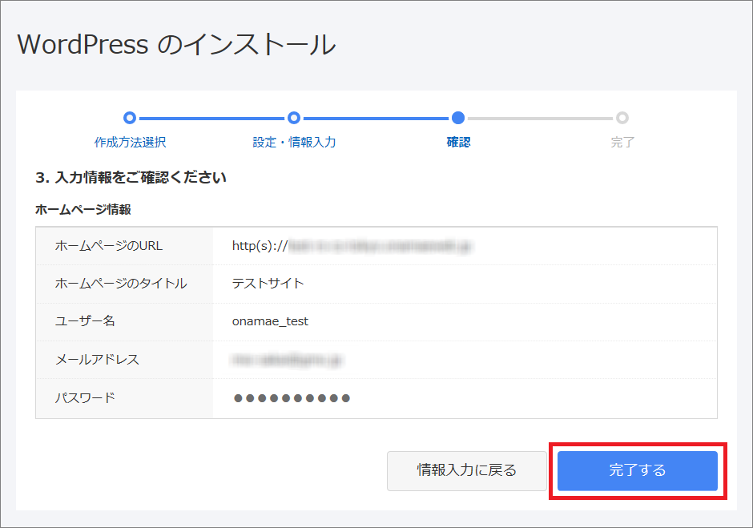Click the WordPress のインストール page title
This screenshot has height=528, width=753.
pyautogui.click(x=176, y=45)
